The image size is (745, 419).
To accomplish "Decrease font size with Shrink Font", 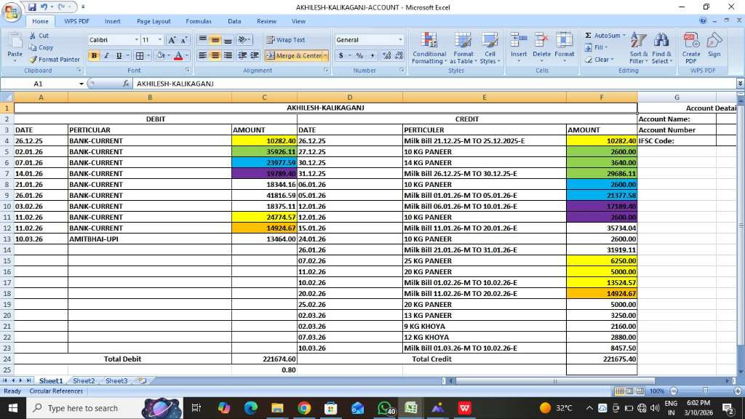I will (183, 40).
